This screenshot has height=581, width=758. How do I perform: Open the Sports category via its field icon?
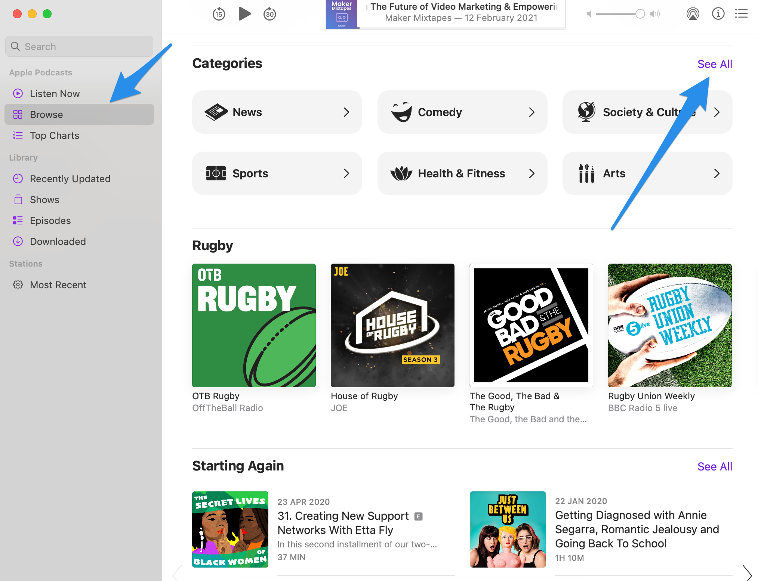[x=217, y=173]
